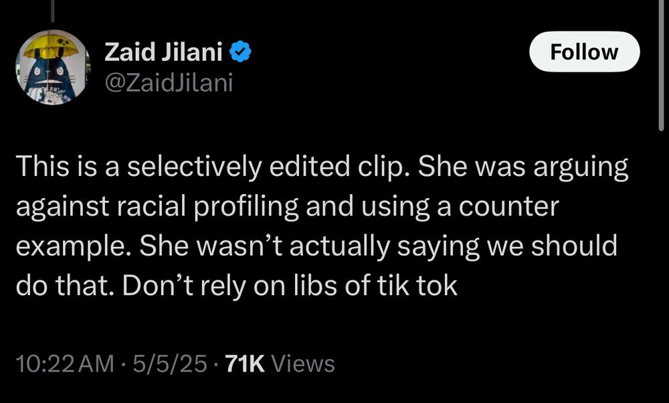
Task: Click the Follow button
Action: point(584,52)
